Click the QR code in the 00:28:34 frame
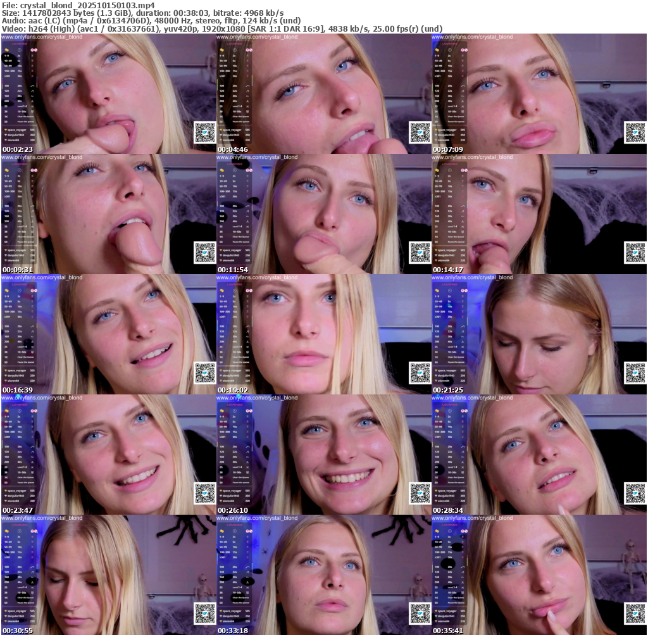 [635, 493]
